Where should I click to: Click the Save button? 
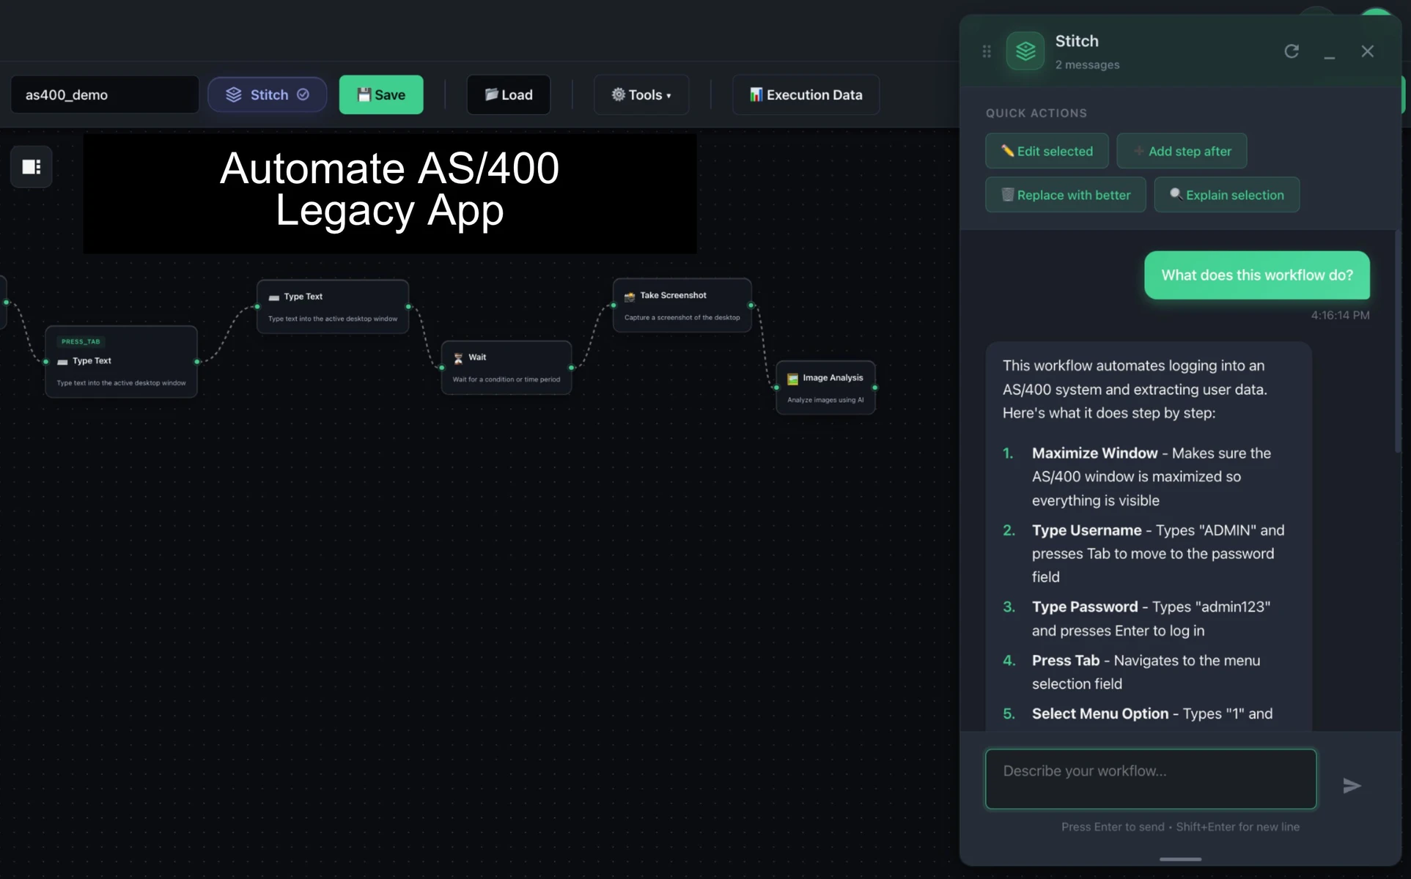pos(380,94)
